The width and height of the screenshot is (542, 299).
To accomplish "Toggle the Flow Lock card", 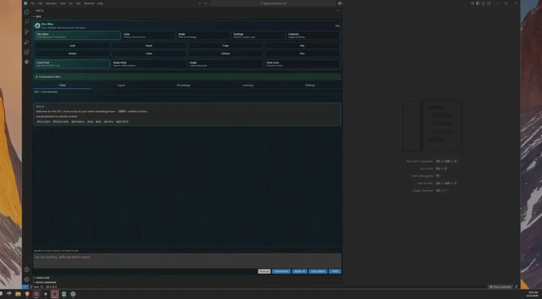I will coord(302,64).
